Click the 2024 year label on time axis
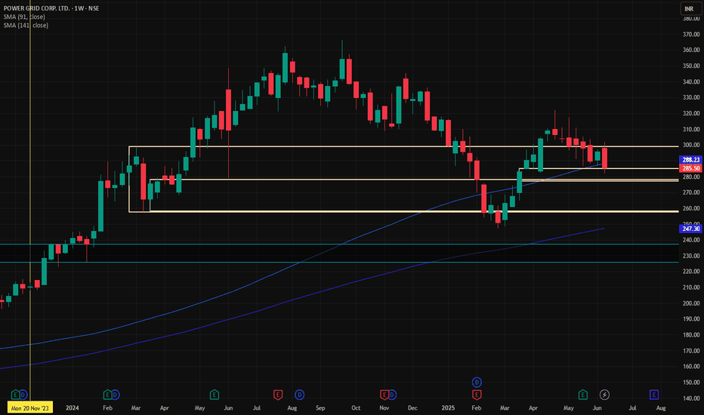 tap(72, 407)
